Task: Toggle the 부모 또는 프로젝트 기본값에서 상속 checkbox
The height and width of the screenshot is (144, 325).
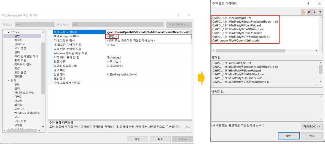Action: click(213, 125)
